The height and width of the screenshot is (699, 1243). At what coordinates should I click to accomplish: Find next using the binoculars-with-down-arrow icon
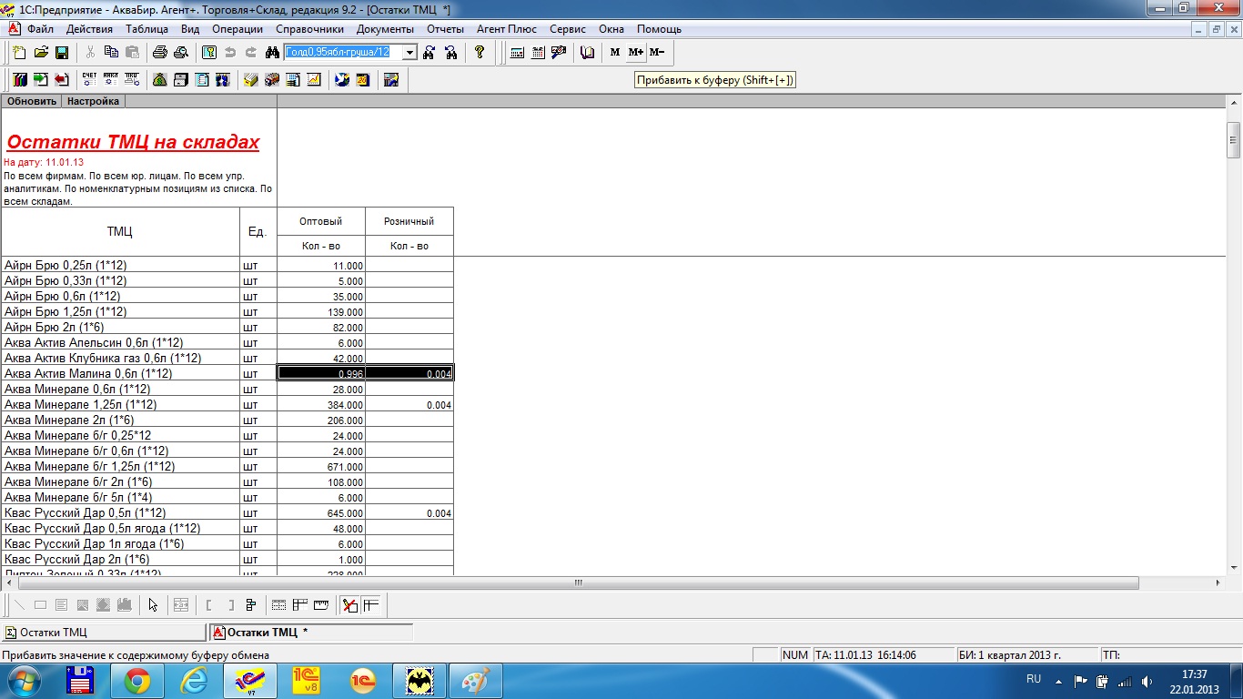click(429, 53)
